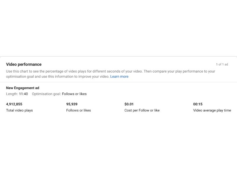Click the Video performance heading

(24, 64)
